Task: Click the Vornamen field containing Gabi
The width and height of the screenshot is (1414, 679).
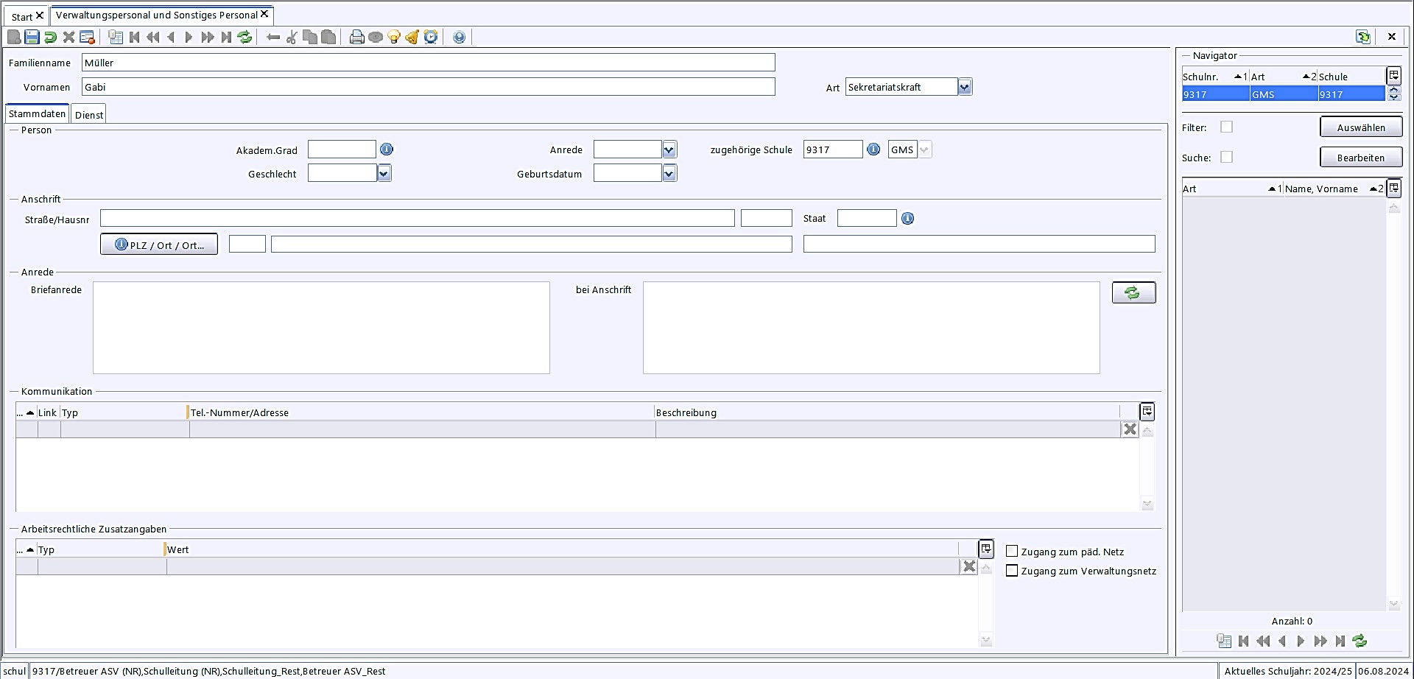Action: (x=428, y=87)
